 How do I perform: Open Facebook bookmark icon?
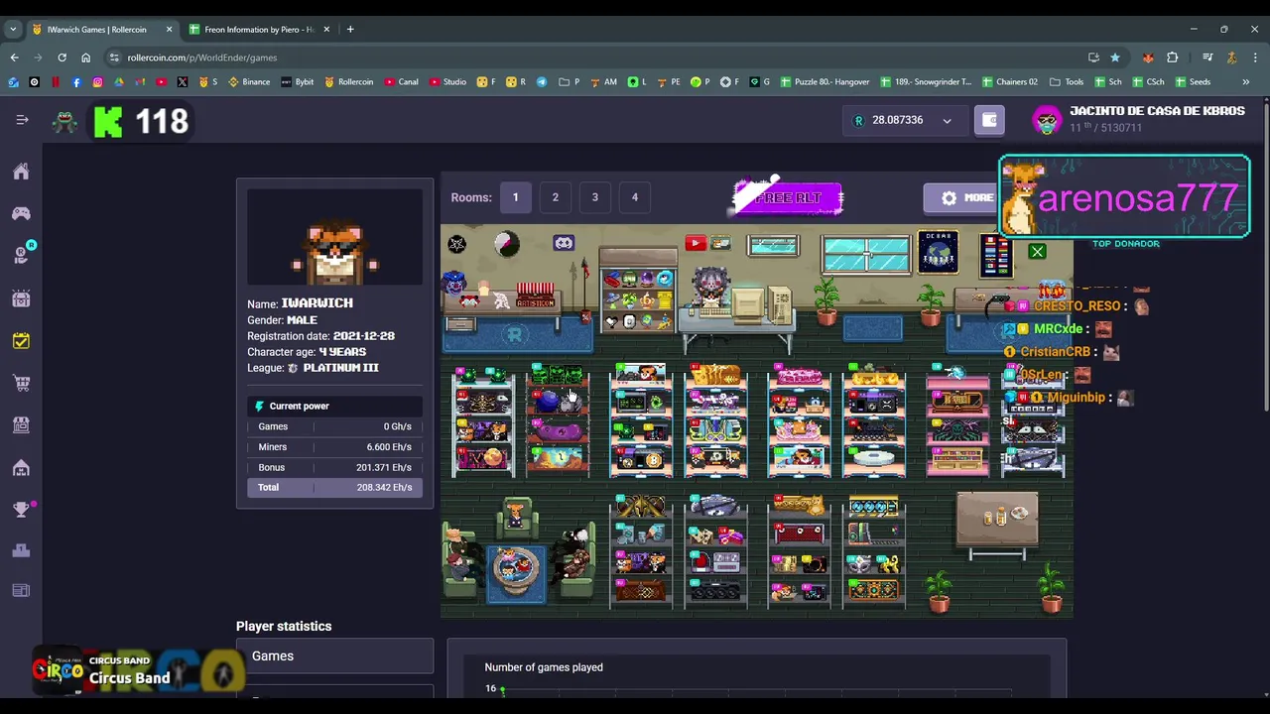(76, 81)
